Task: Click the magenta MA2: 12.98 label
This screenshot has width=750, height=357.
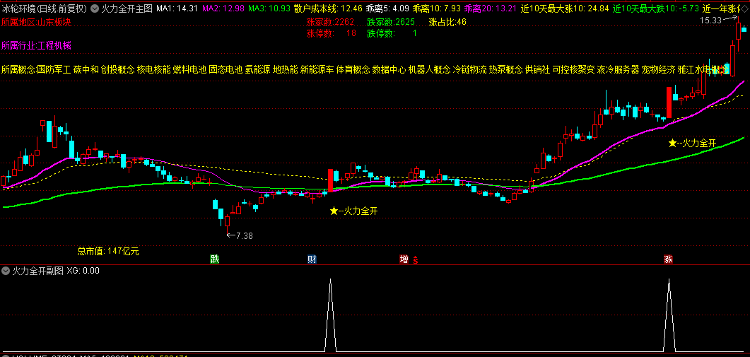Action: click(x=223, y=8)
